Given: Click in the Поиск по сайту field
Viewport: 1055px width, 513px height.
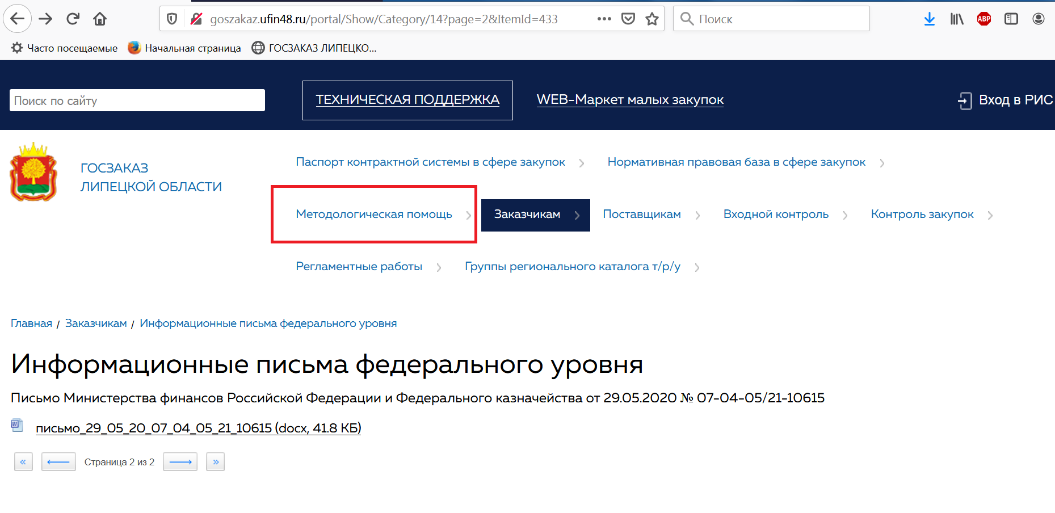Looking at the screenshot, I should coord(137,100).
